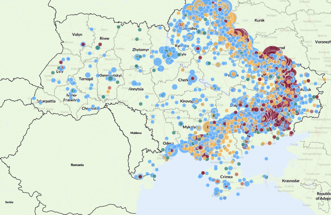The height and width of the screenshot is (215, 331).
Task: Select the large blue circle beside Cherkasy label
Action: click(192, 79)
